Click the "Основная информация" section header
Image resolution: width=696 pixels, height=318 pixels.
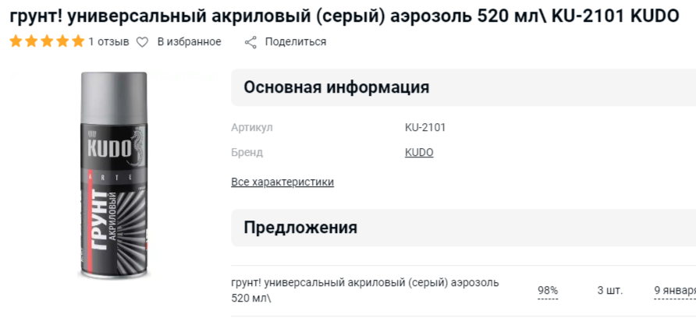pos(336,87)
